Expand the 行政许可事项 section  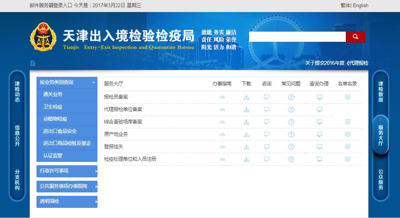[67, 171]
